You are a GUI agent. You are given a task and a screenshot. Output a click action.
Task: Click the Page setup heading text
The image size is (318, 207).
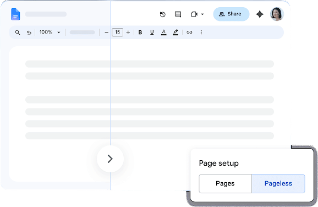218,164
